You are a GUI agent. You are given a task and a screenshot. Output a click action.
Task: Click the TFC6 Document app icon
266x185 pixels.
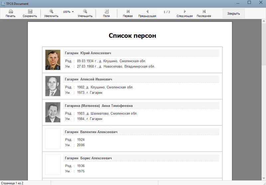point(3,4)
